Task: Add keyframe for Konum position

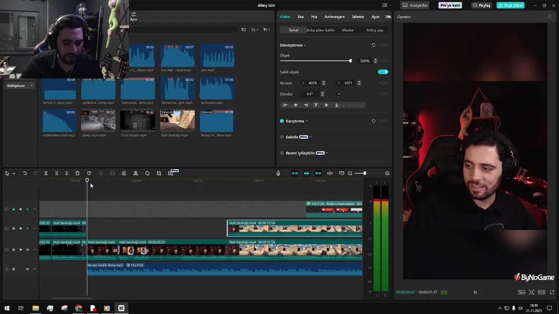Action: [383, 83]
